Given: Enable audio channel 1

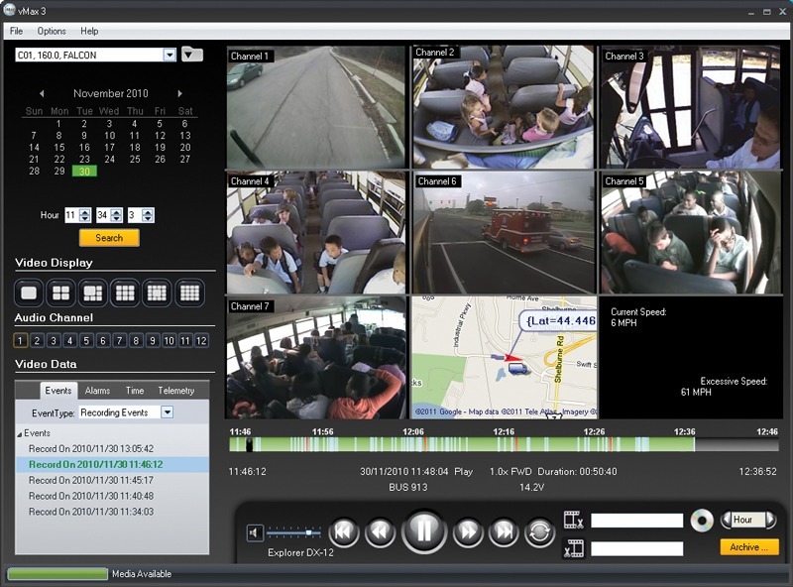Looking at the screenshot, I should tap(20, 340).
